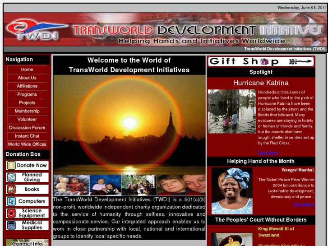Viewport: 328px width, 246px height.
Task: Open the Programs menu item
Action: coord(27,94)
